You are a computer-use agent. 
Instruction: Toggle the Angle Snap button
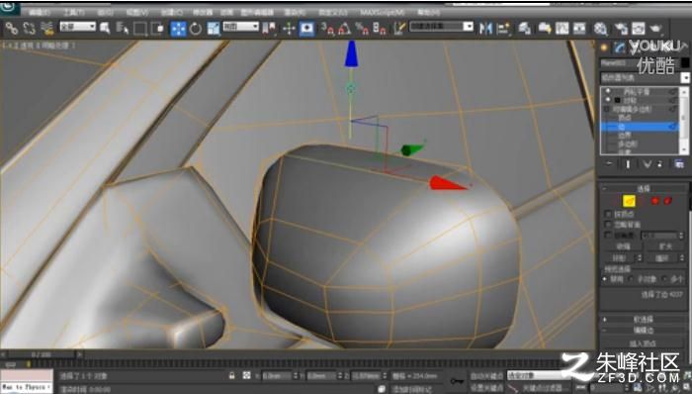[x=345, y=29]
